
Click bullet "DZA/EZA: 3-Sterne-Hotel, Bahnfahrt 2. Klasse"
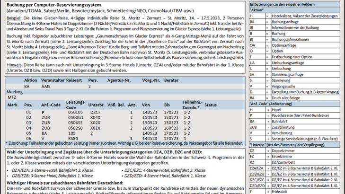(x=53, y=170)
